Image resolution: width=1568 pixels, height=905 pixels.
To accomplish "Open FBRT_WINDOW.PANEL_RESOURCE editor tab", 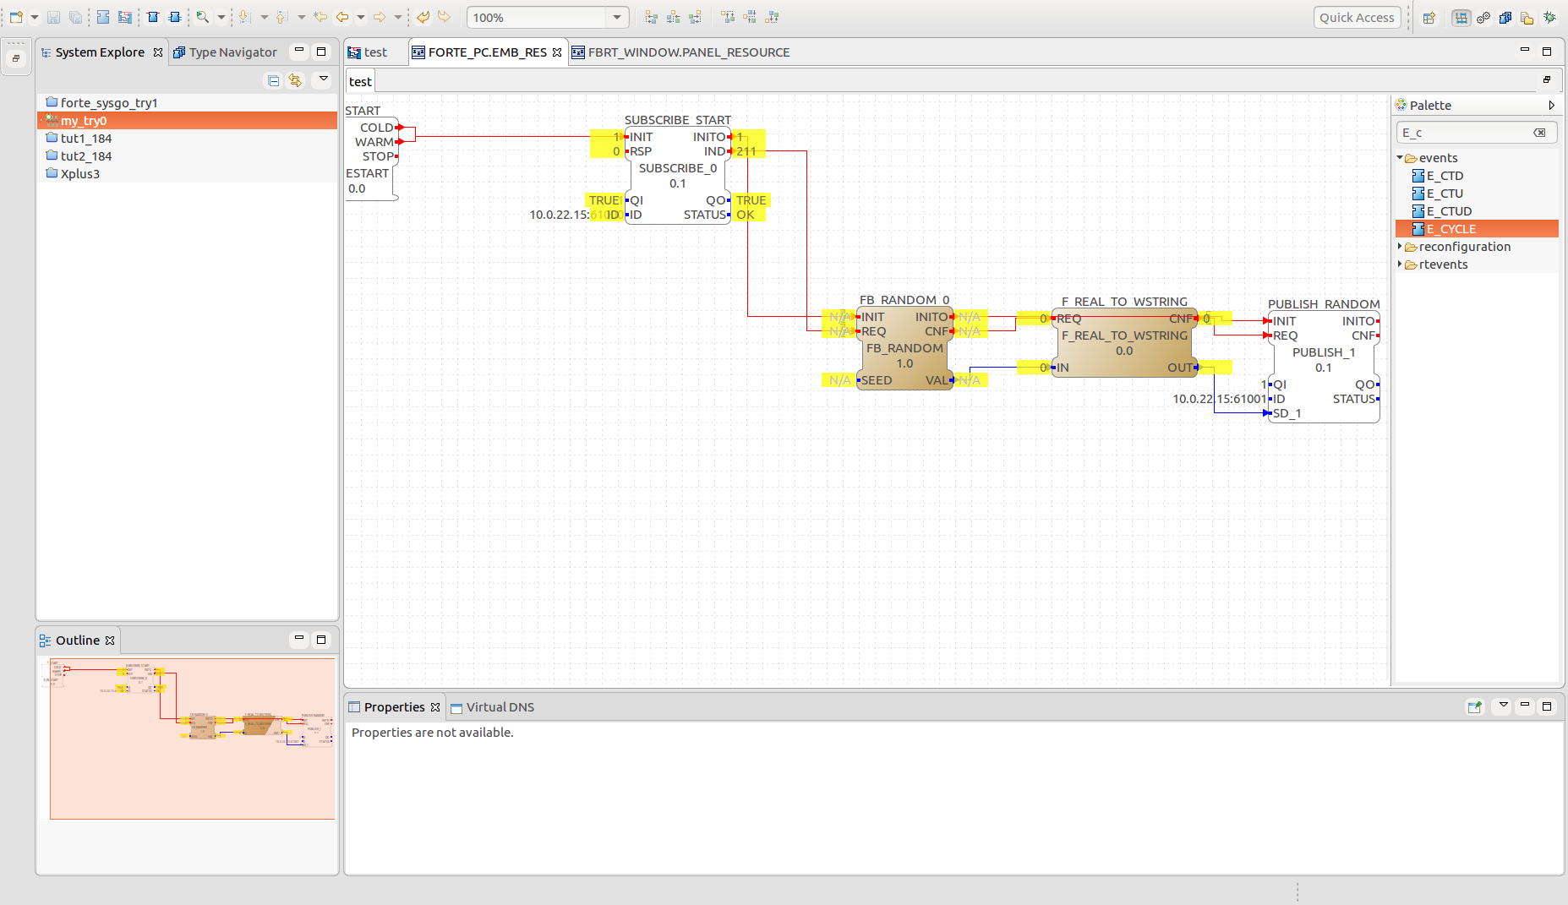I will (x=681, y=52).
